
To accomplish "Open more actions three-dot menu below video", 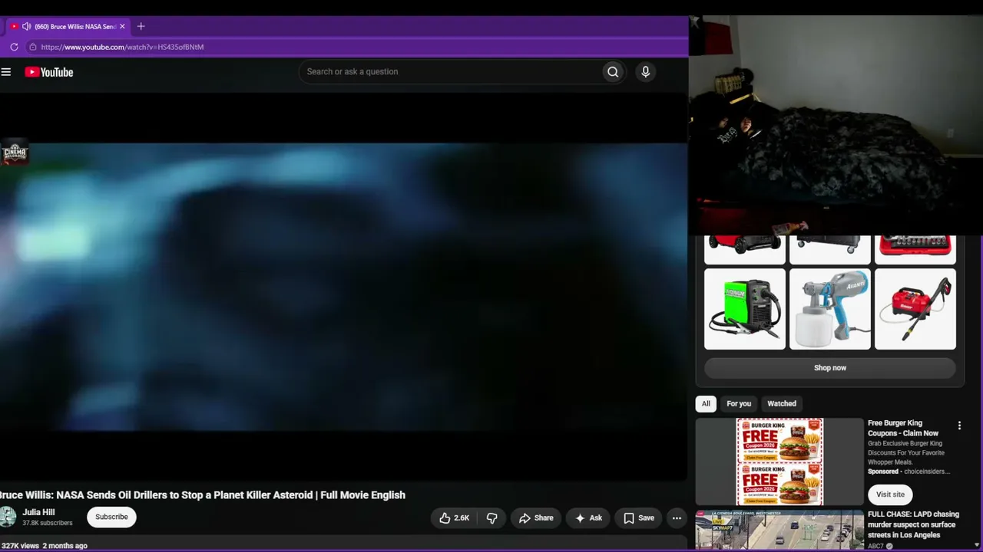I will [x=677, y=518].
